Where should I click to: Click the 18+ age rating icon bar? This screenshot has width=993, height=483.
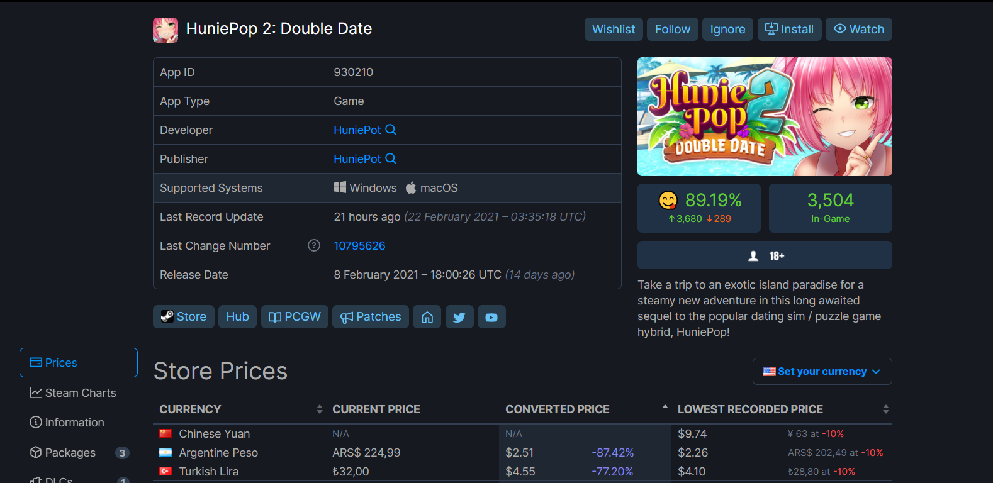point(765,255)
